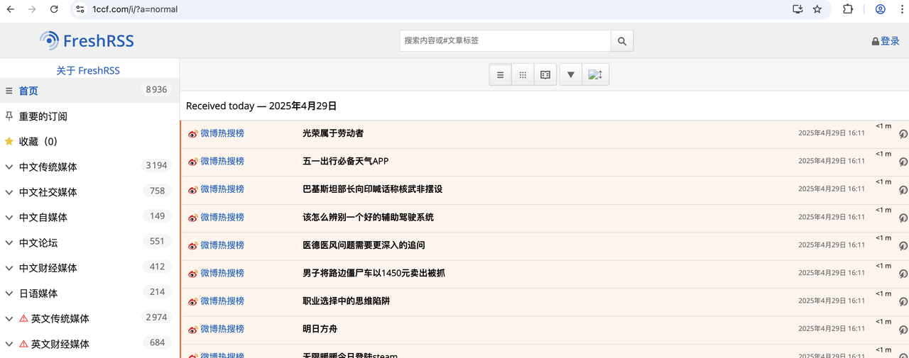Open article 五一出行必备天气APP
Viewport: 909px width, 358px height.
(x=346, y=161)
